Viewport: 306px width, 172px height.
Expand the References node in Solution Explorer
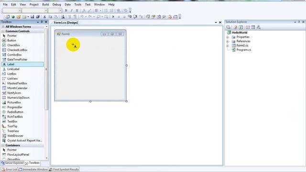coord(228,42)
